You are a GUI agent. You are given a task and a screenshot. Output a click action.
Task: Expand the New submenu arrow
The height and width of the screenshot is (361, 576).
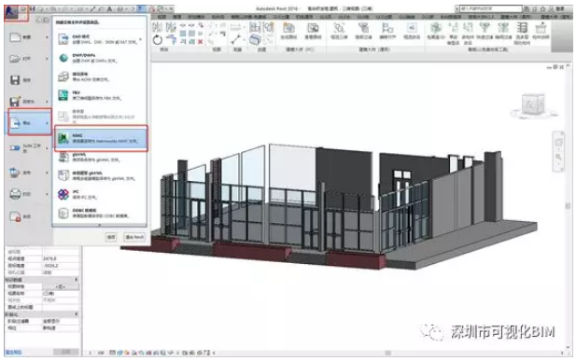pyautogui.click(x=47, y=37)
